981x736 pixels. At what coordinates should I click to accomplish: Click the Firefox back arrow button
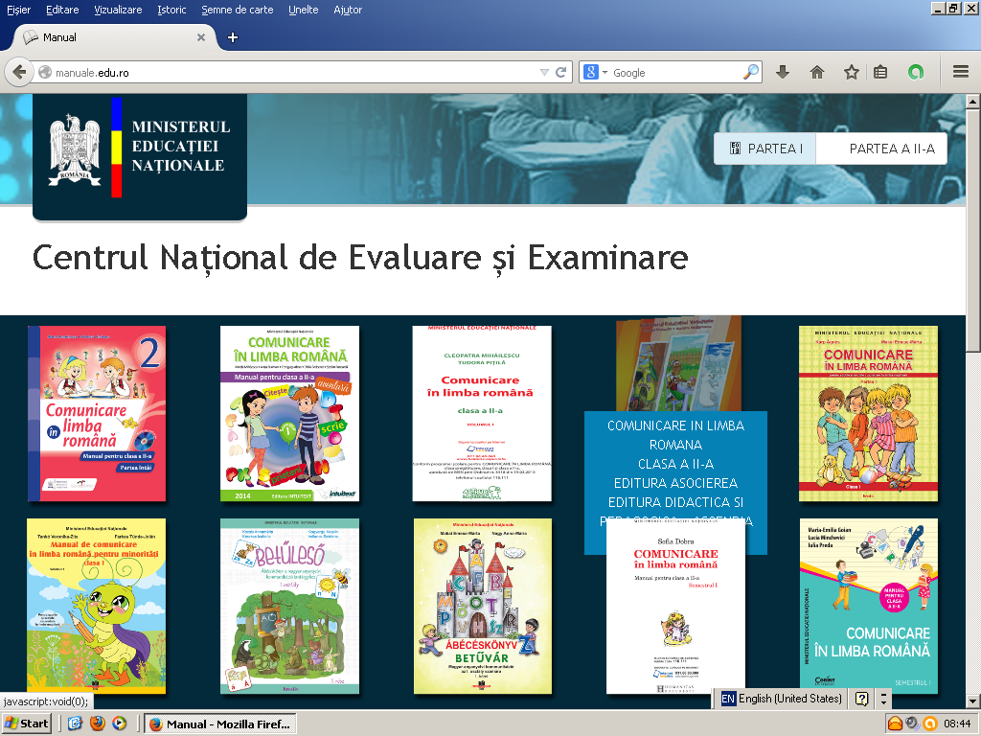pyautogui.click(x=18, y=72)
